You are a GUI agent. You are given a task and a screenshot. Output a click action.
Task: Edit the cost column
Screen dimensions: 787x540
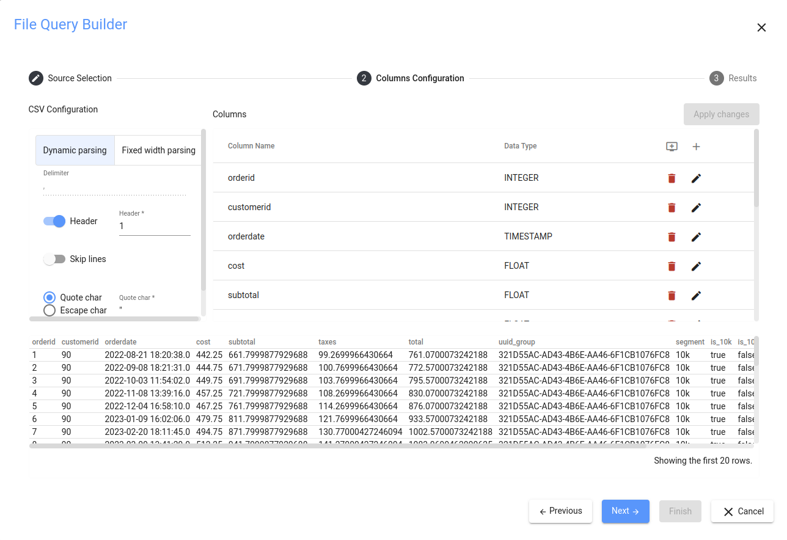click(x=696, y=266)
